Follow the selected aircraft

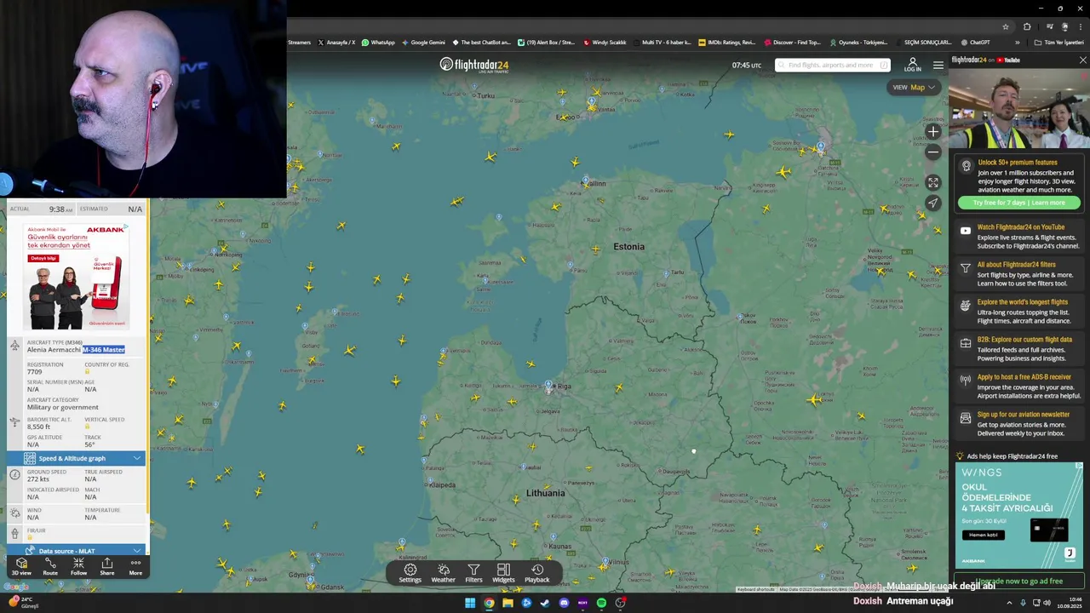[78, 567]
